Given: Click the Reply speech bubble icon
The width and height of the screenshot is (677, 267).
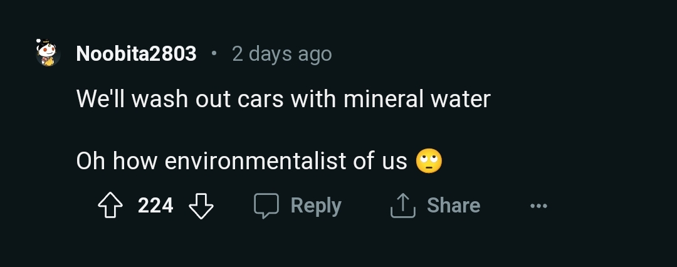Looking at the screenshot, I should click(266, 206).
